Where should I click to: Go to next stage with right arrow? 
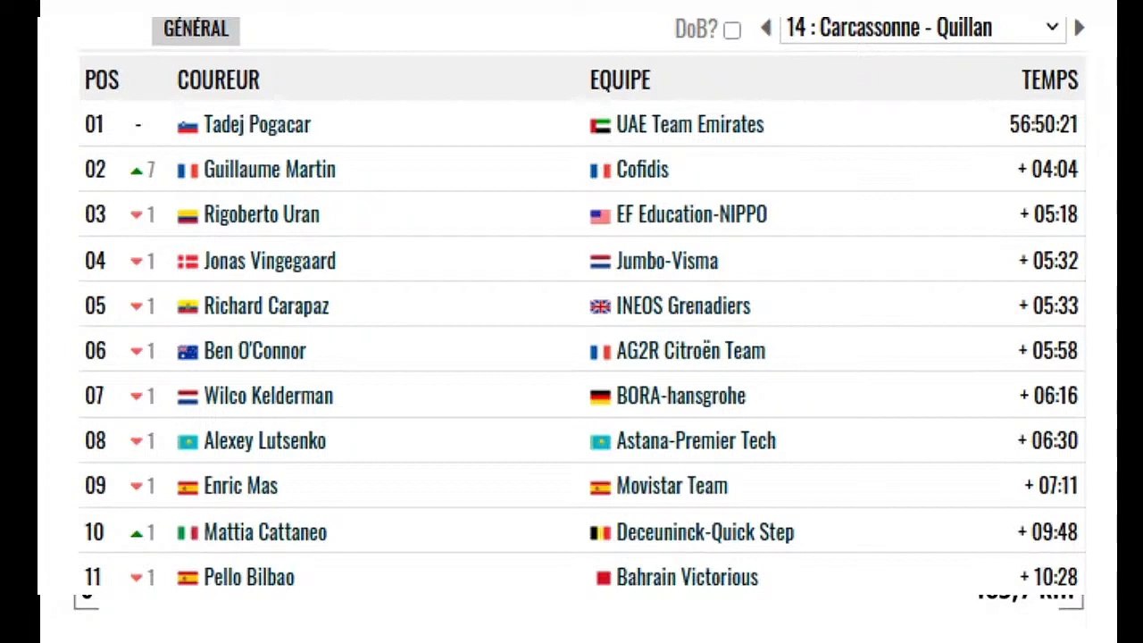[x=1079, y=28]
